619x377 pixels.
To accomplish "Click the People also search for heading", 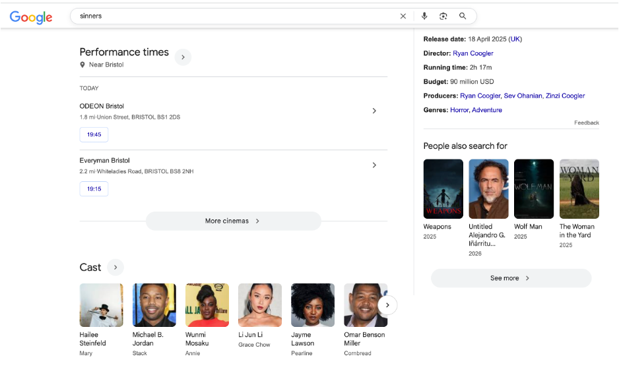I will [465, 146].
